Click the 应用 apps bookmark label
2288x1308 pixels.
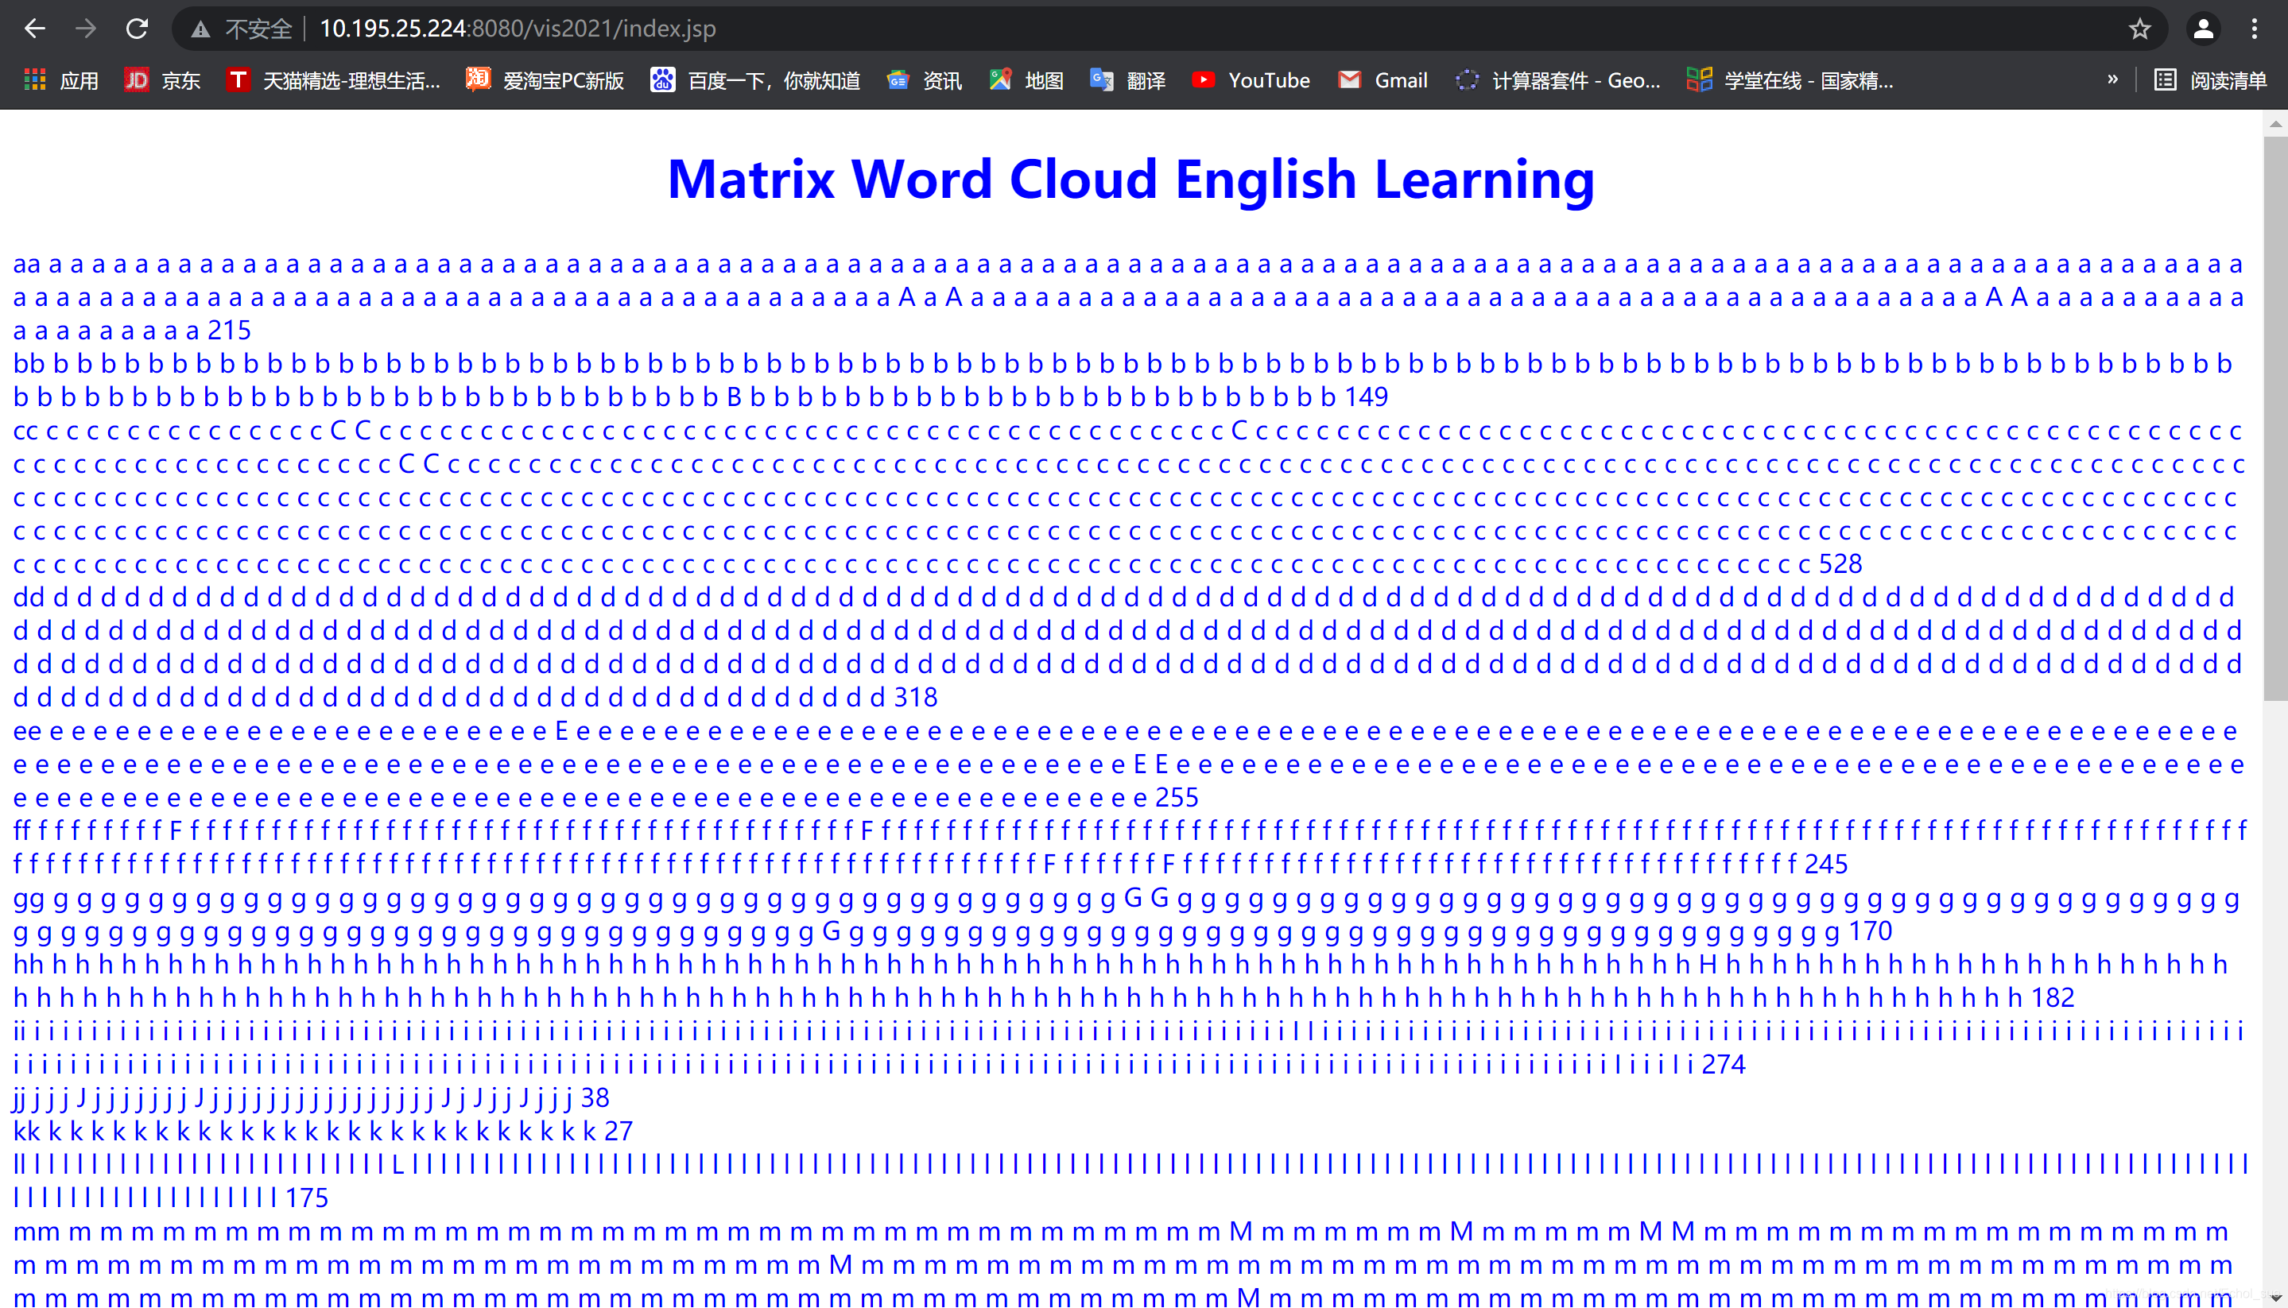[79, 81]
